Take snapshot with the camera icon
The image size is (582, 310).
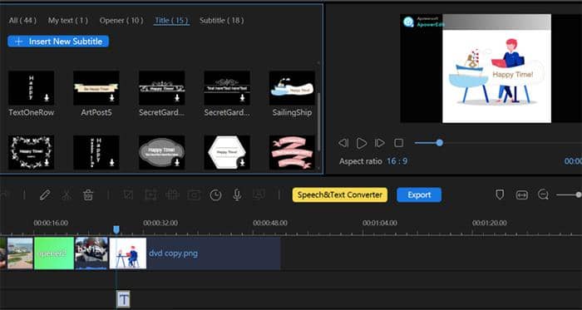pos(194,194)
